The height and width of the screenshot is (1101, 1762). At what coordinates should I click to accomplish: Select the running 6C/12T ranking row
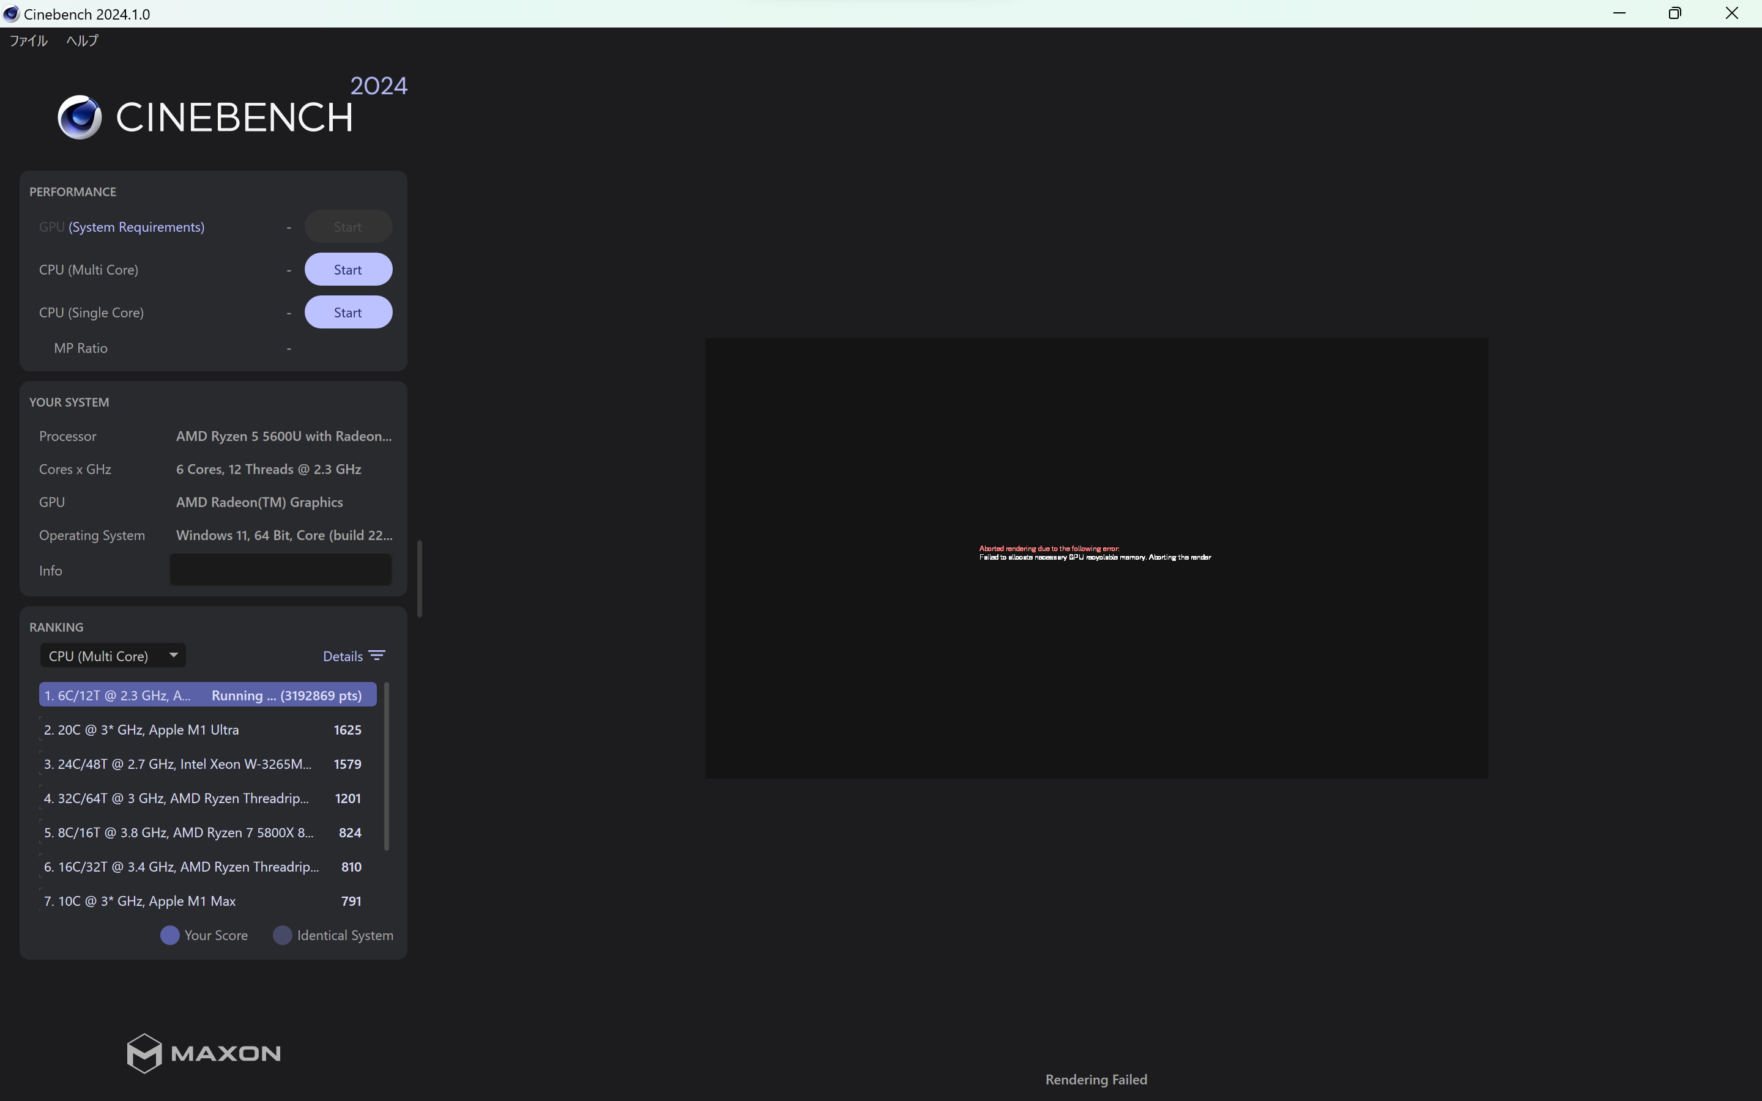(207, 695)
